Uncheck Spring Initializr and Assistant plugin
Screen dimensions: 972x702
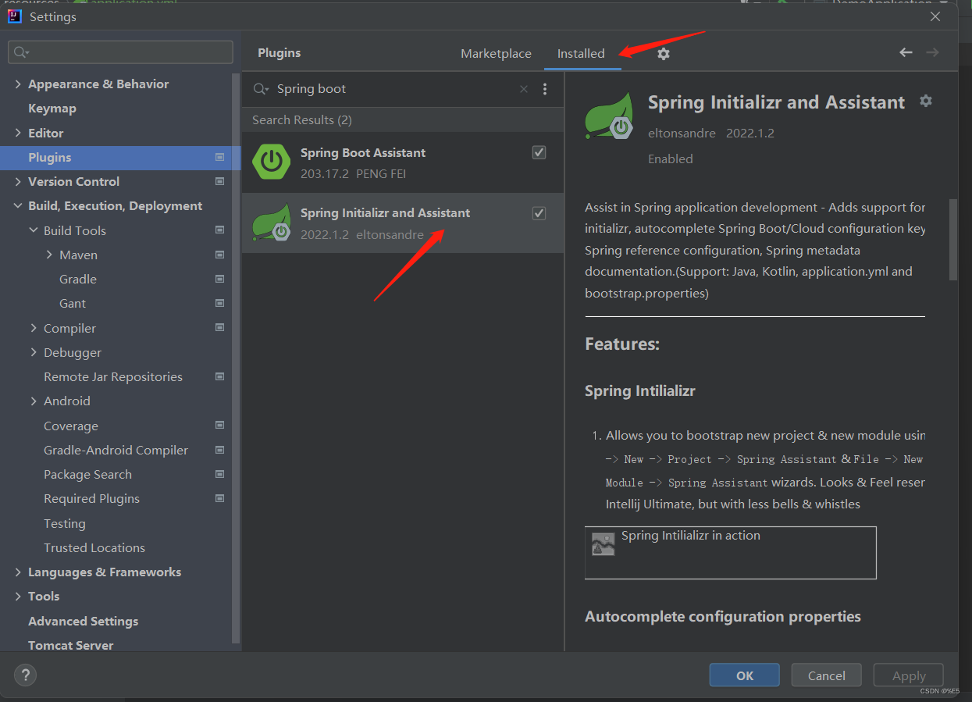(x=539, y=213)
